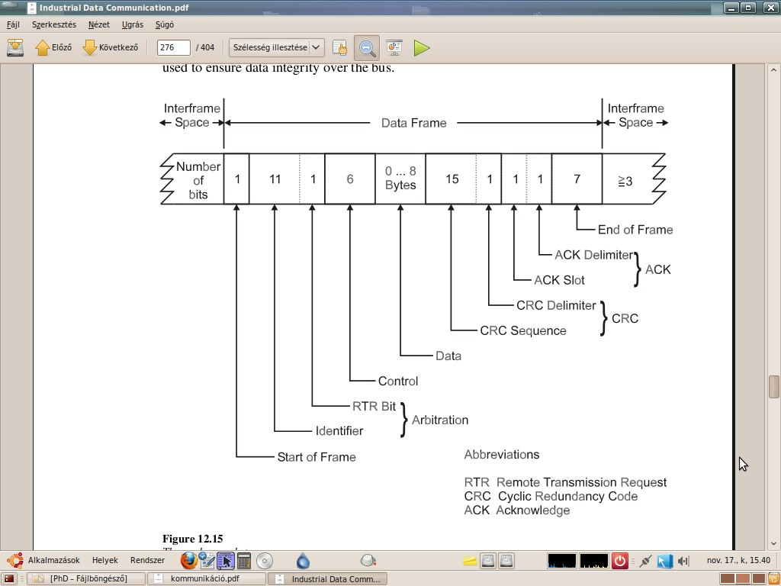Open the Rendszer panel menu
The width and height of the screenshot is (781, 586).
click(x=147, y=560)
